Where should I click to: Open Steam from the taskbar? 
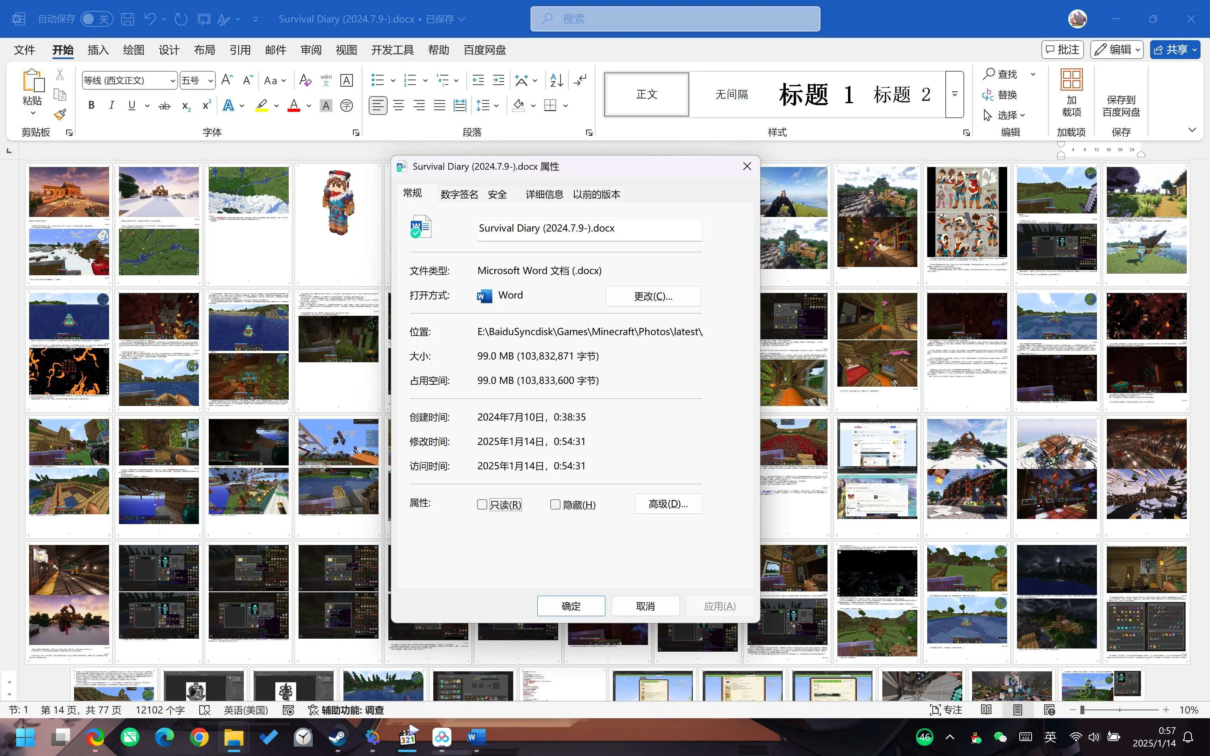coord(338,737)
